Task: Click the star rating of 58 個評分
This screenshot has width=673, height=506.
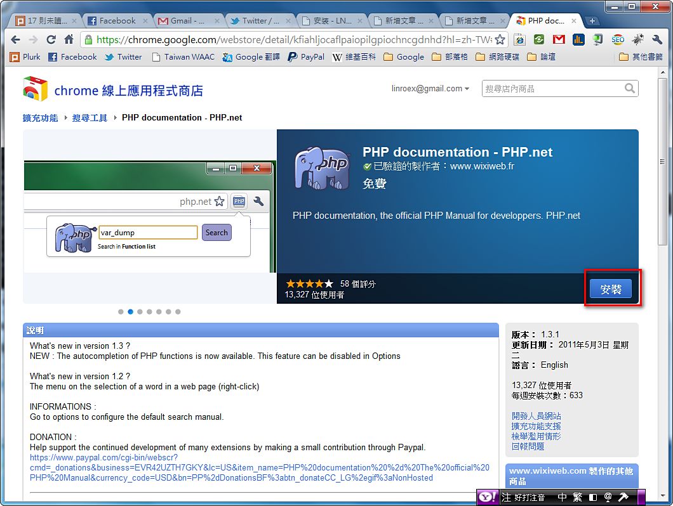Action: click(309, 283)
